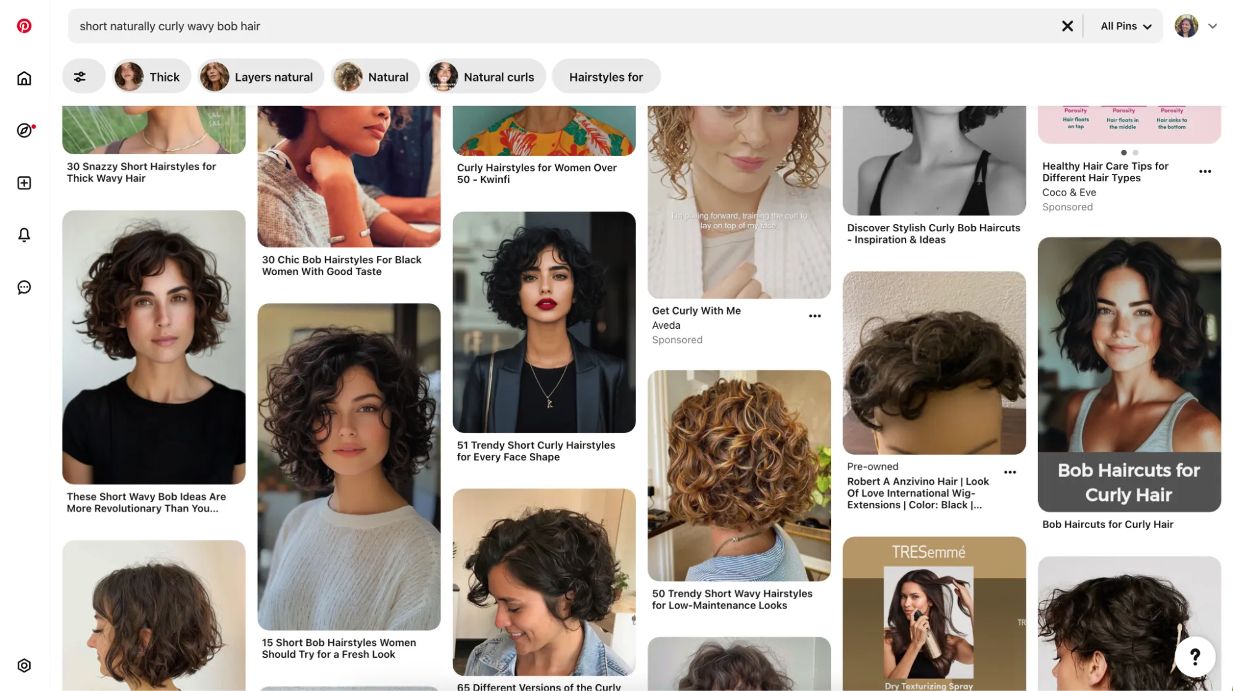Image resolution: width=1233 pixels, height=691 pixels.
Task: Expand the All Pins dropdown arrow
Action: (x=1149, y=25)
